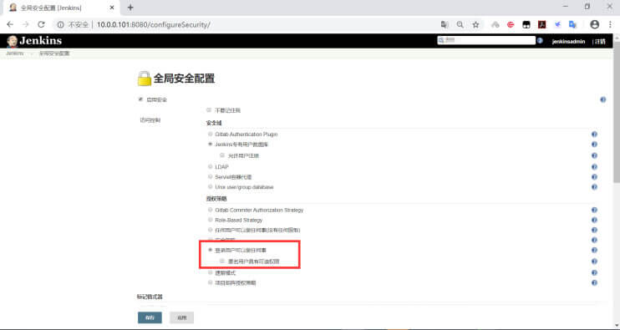The height and width of the screenshot is (330, 620).
Task: Open jenkinsadmin user link
Action: [568, 41]
